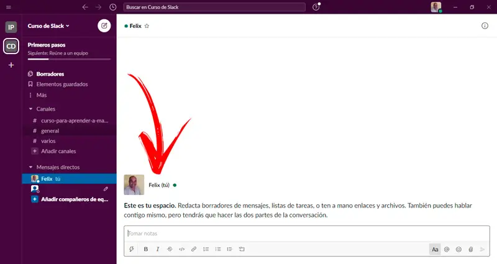Click the 'Buscar en Curso de Slack' search box
Image resolution: width=497 pixels, height=264 pixels.
(x=214, y=7)
